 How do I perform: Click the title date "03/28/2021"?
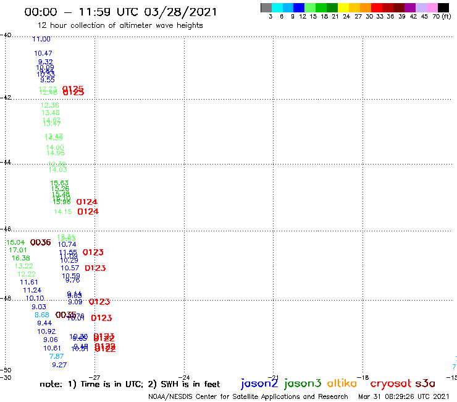(x=181, y=12)
